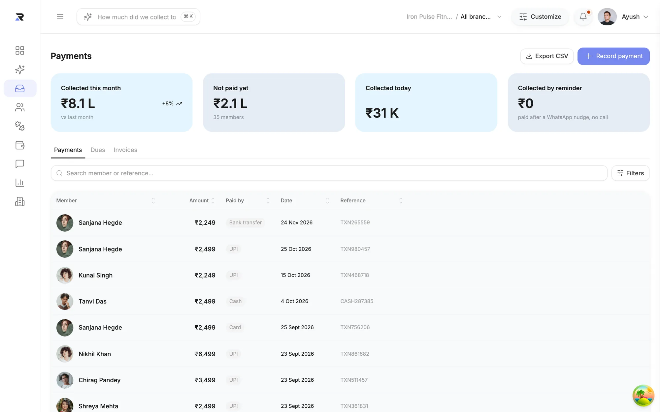
Task: Switch to the Dues tab
Action: pos(98,150)
